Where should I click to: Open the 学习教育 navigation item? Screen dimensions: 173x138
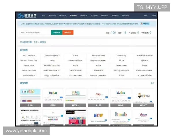click(x=94, y=16)
